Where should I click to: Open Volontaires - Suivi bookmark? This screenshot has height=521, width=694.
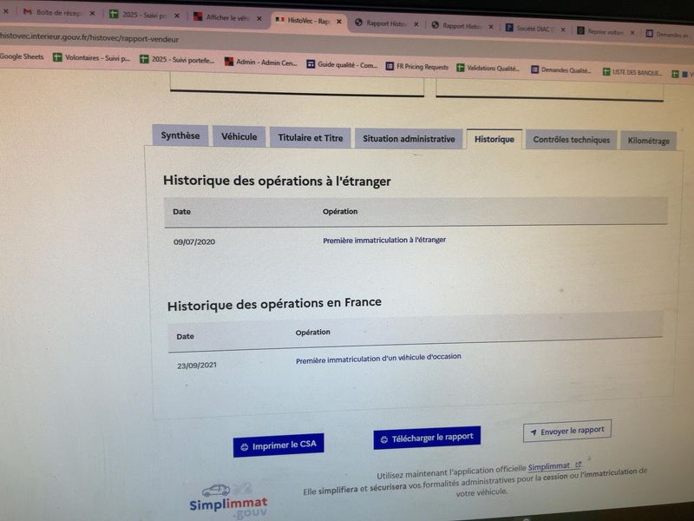pyautogui.click(x=92, y=57)
